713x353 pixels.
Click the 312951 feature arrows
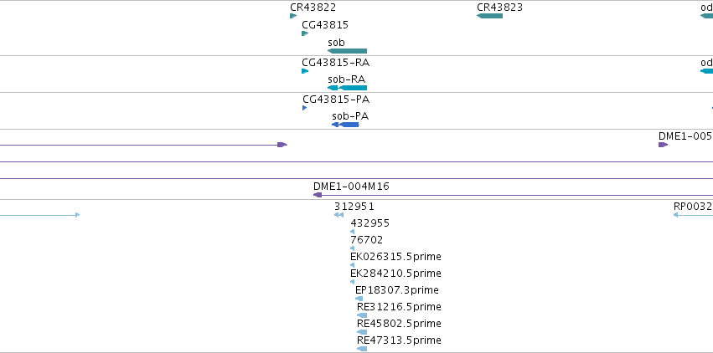tap(338, 215)
